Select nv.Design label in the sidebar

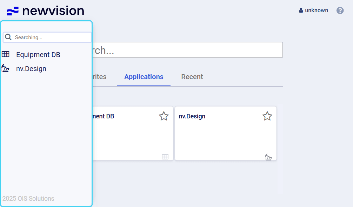31,69
